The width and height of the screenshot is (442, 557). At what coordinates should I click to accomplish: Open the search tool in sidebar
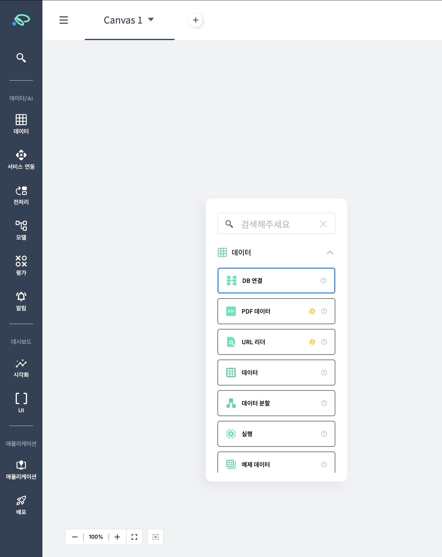point(21,57)
